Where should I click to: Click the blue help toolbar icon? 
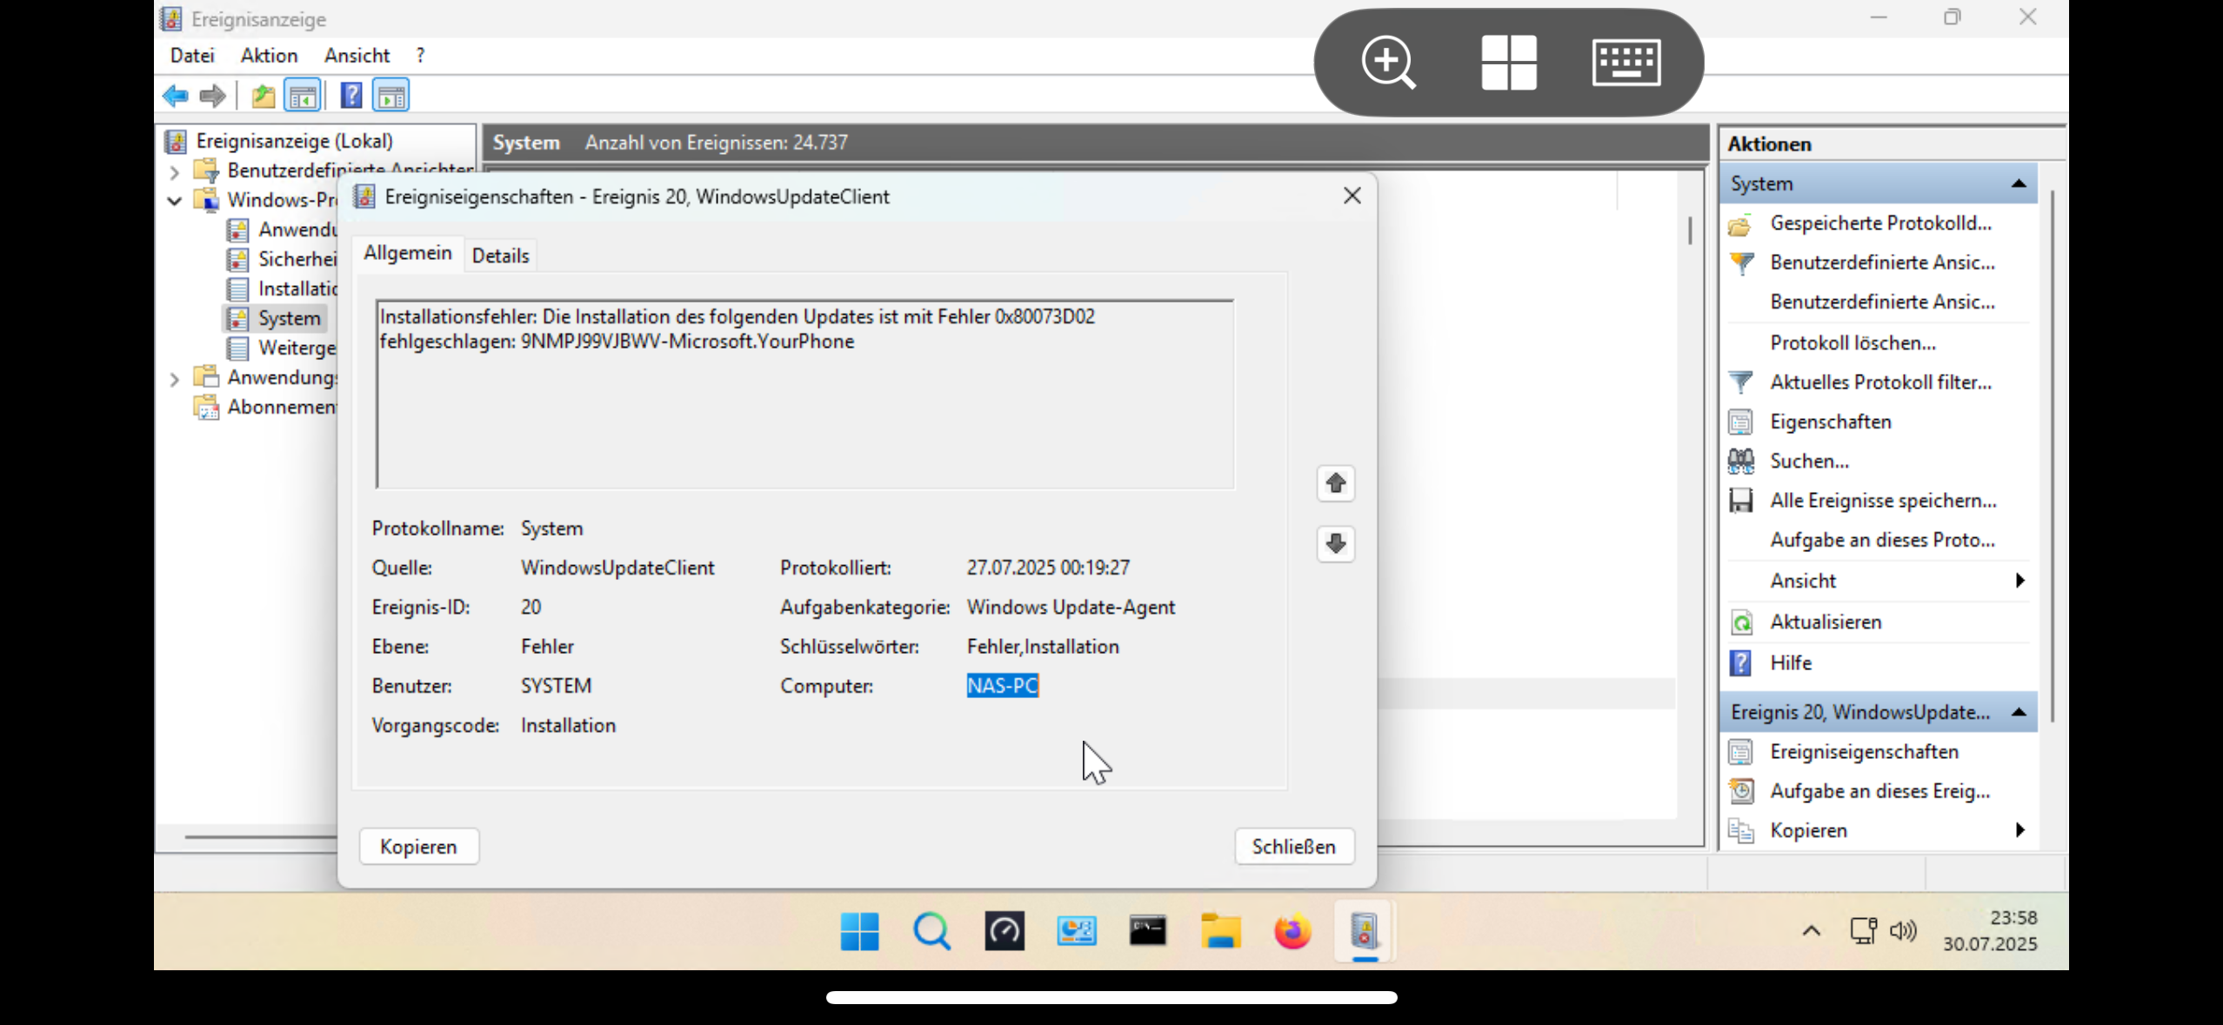pos(350,96)
